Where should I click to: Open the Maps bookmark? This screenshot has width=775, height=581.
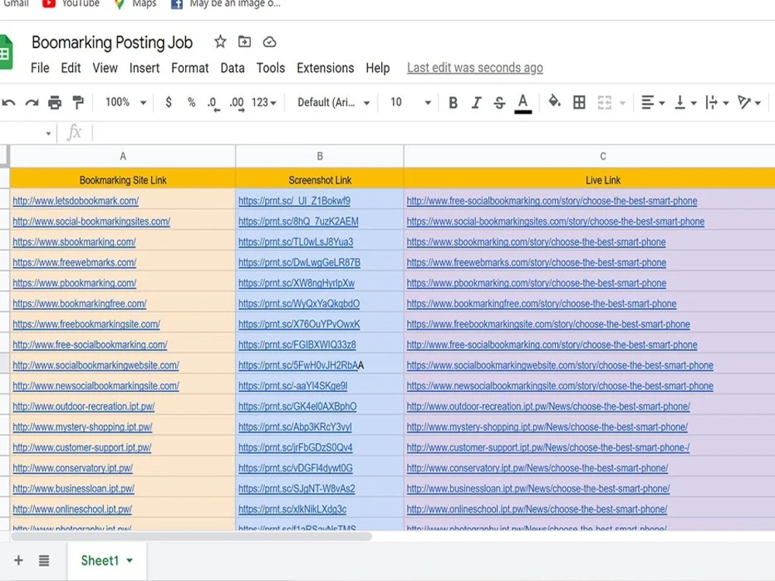135,4
